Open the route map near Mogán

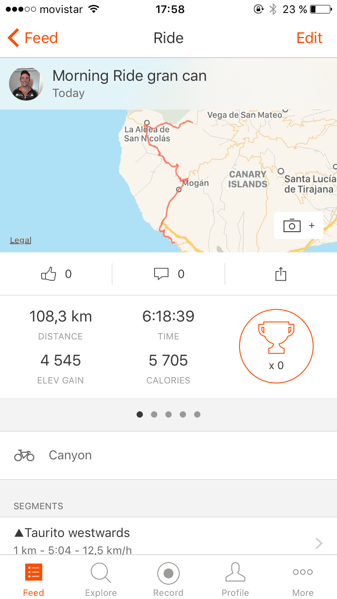[x=168, y=181]
